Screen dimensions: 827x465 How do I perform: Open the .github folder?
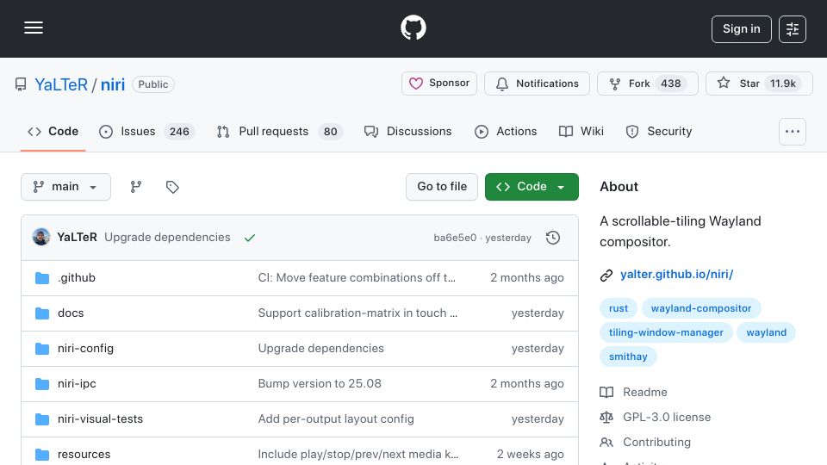(x=77, y=278)
